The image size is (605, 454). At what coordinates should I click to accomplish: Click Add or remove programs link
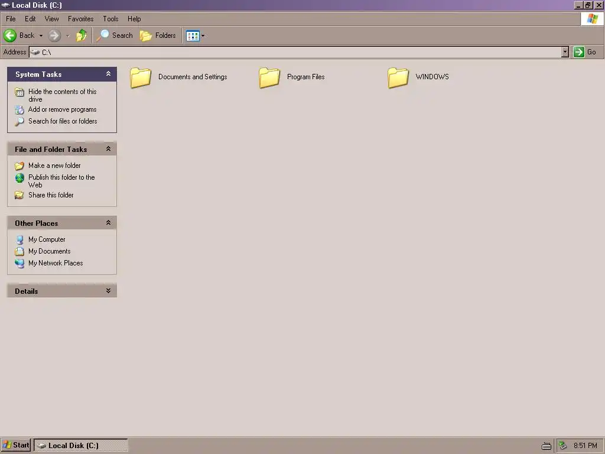(x=63, y=109)
